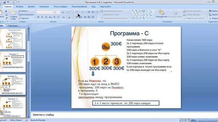The image size is (218, 122).
Task: Click the Save icon in quick access toolbar
Action: point(4,2)
